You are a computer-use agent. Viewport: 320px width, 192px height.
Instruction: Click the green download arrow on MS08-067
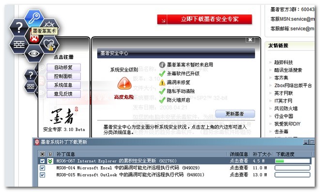[x=50, y=161]
